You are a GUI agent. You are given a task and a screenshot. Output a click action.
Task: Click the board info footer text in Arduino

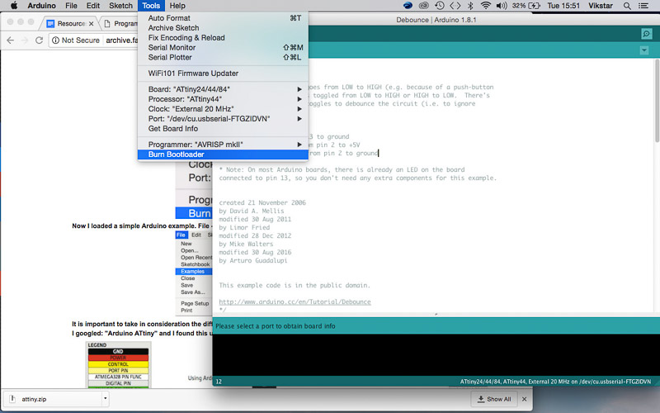(555, 382)
